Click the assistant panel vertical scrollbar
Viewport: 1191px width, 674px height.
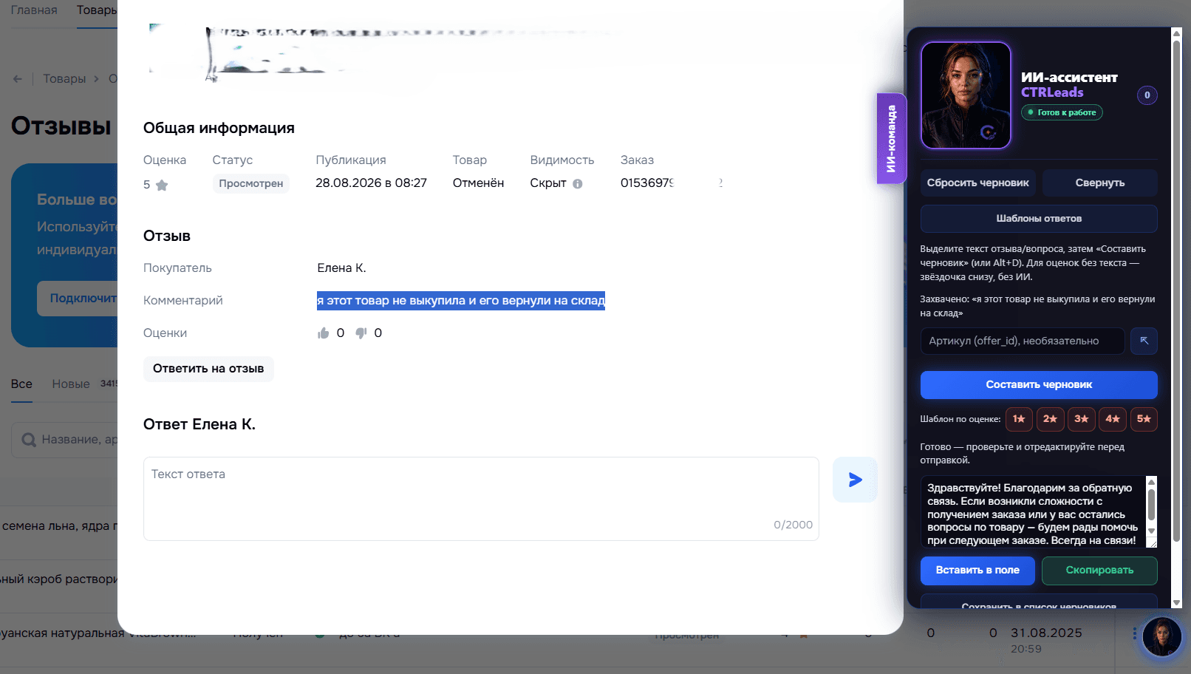tap(1177, 291)
